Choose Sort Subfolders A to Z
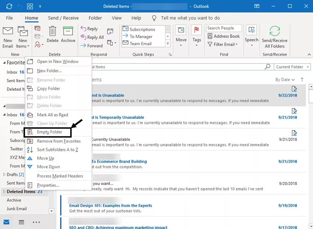This screenshot has height=229, width=313. [x=58, y=150]
